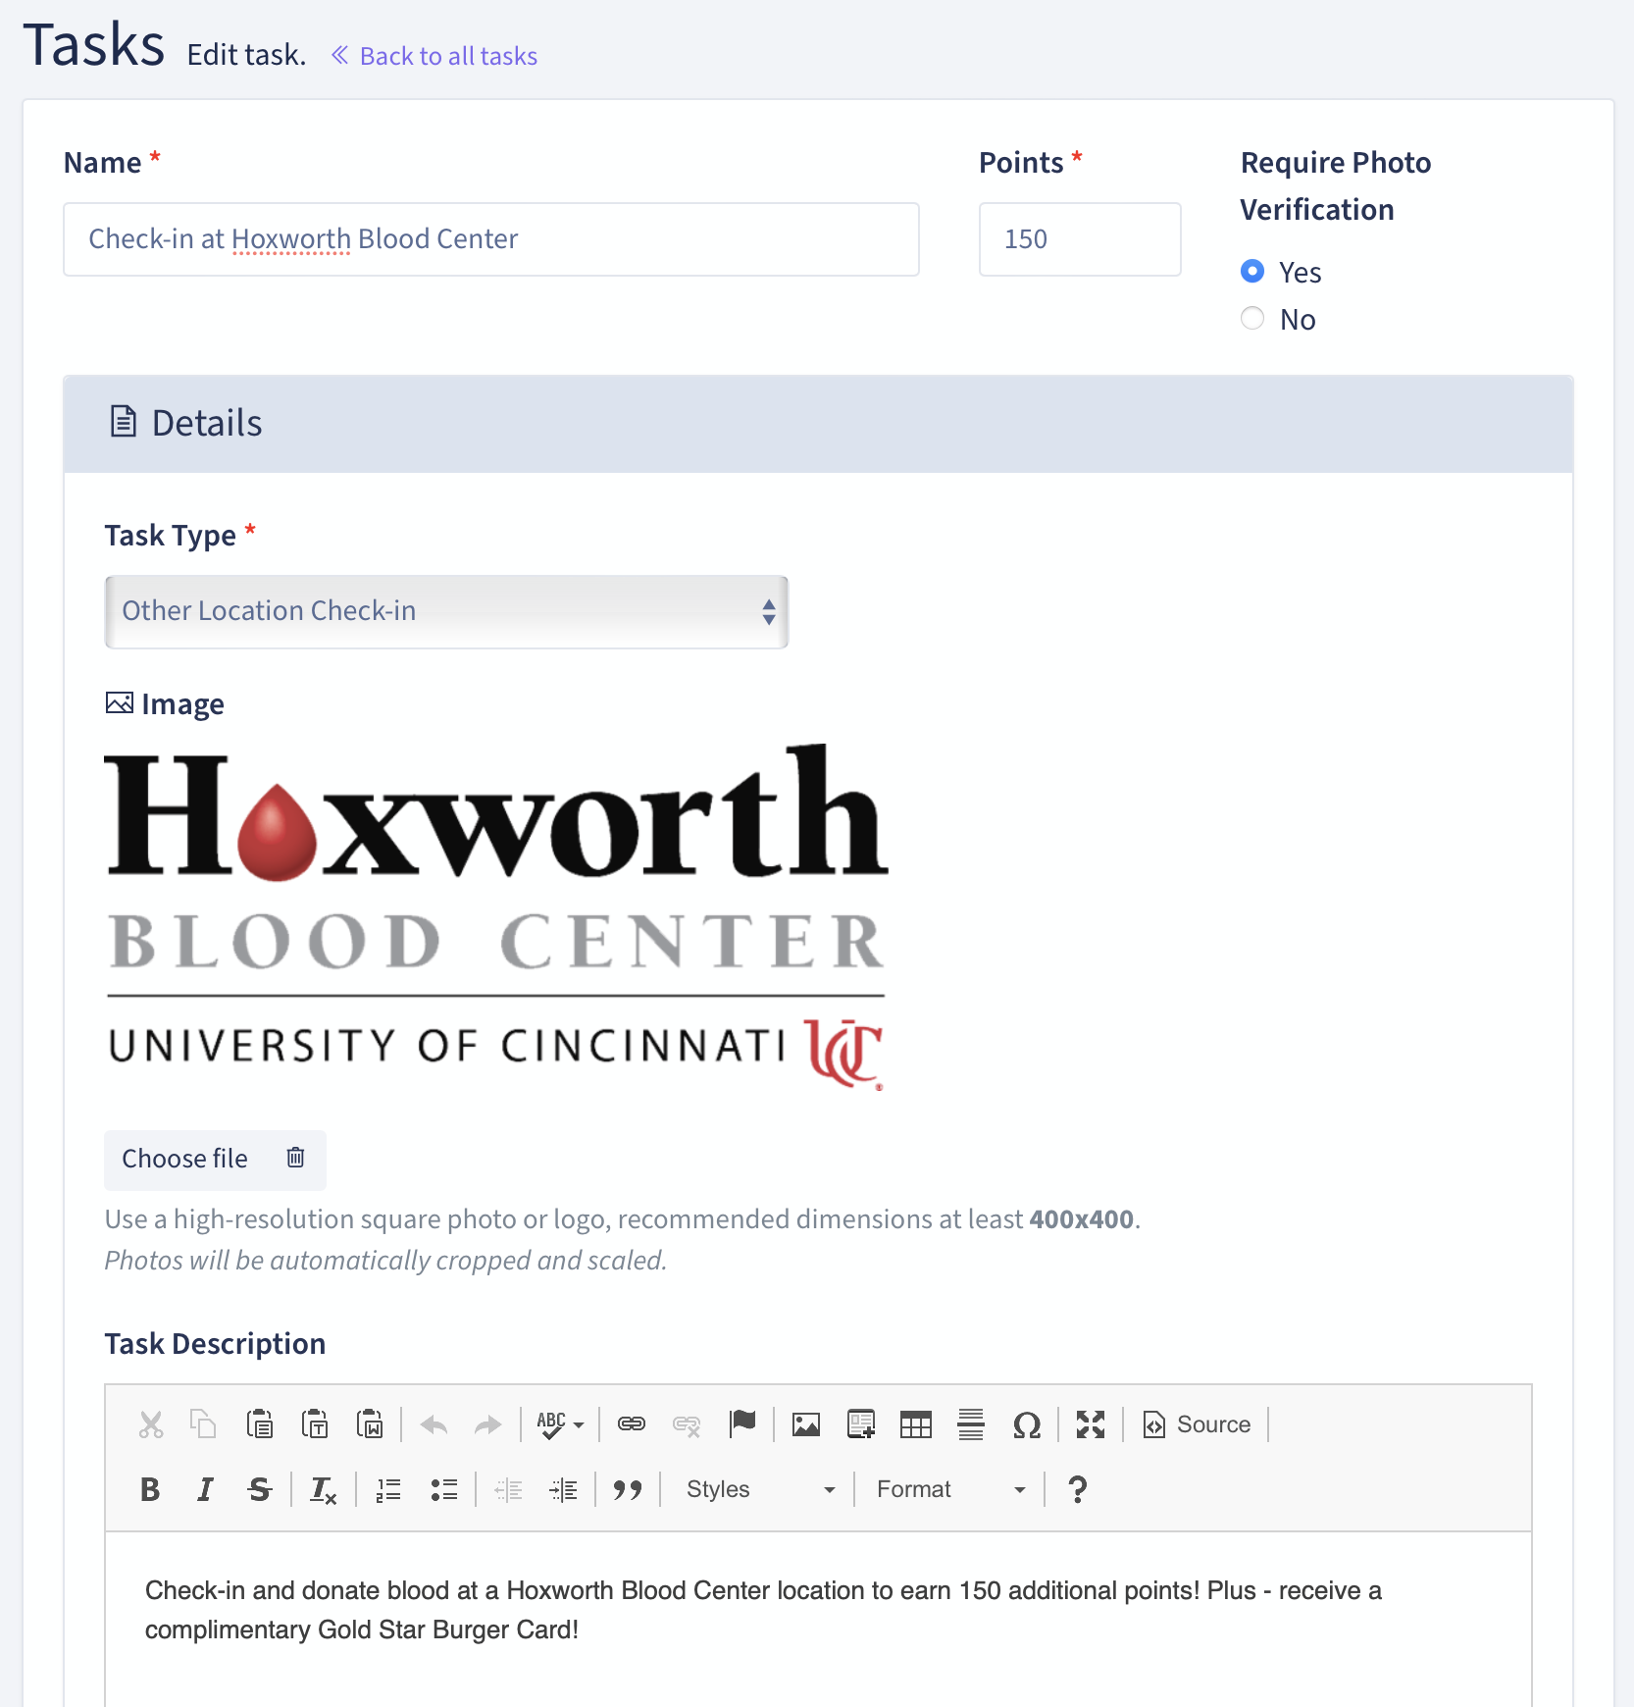Image resolution: width=1634 pixels, height=1707 pixels.
Task: Insert special character omega icon
Action: 1027,1424
